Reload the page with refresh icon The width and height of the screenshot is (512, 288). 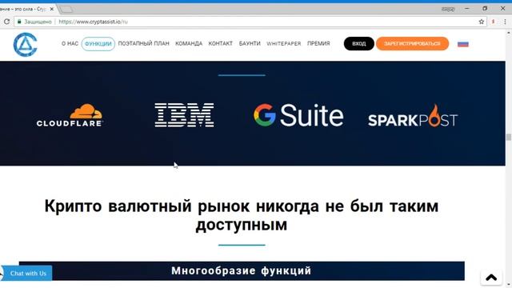tap(6, 22)
